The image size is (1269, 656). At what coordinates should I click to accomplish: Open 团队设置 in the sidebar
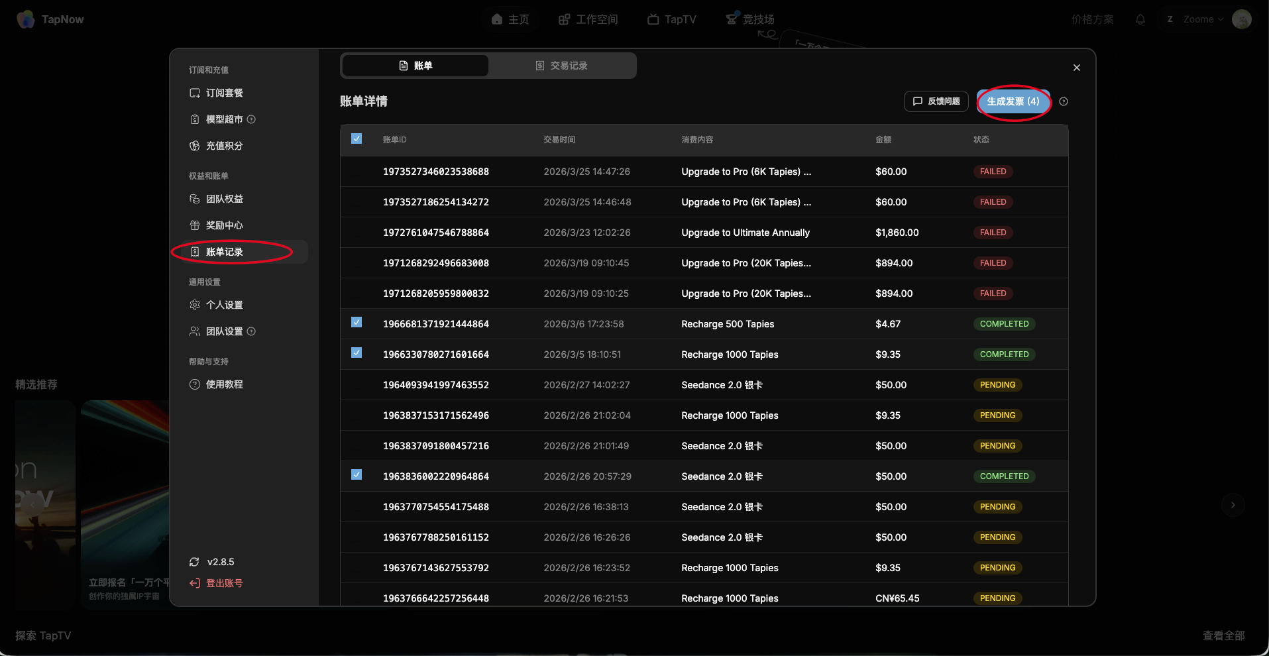(x=245, y=331)
